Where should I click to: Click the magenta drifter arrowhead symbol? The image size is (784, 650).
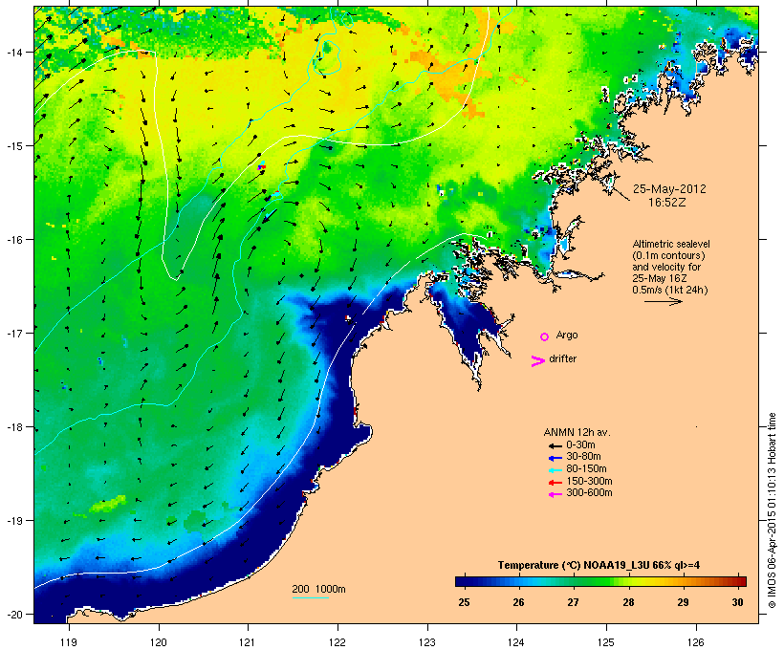(x=537, y=361)
